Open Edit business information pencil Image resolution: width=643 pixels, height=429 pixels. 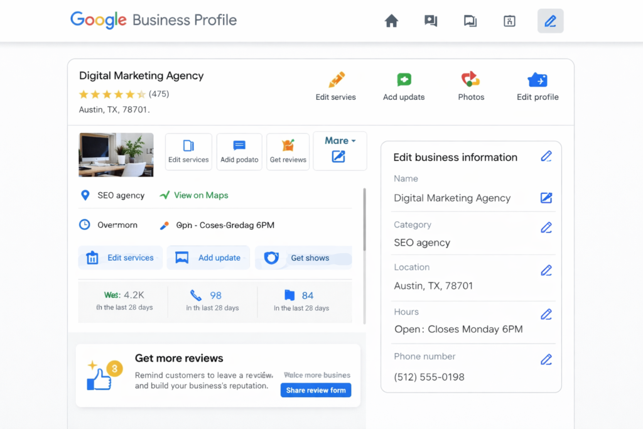[546, 155]
